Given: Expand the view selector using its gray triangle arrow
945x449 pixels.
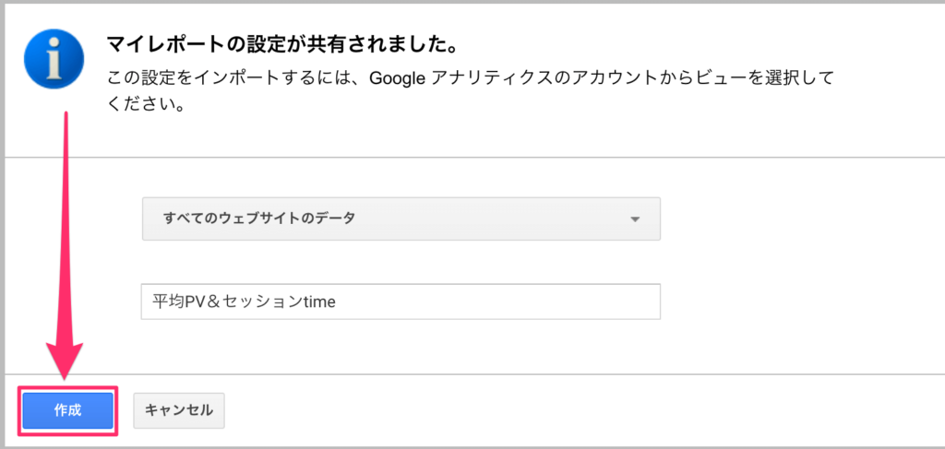Looking at the screenshot, I should tap(634, 219).
